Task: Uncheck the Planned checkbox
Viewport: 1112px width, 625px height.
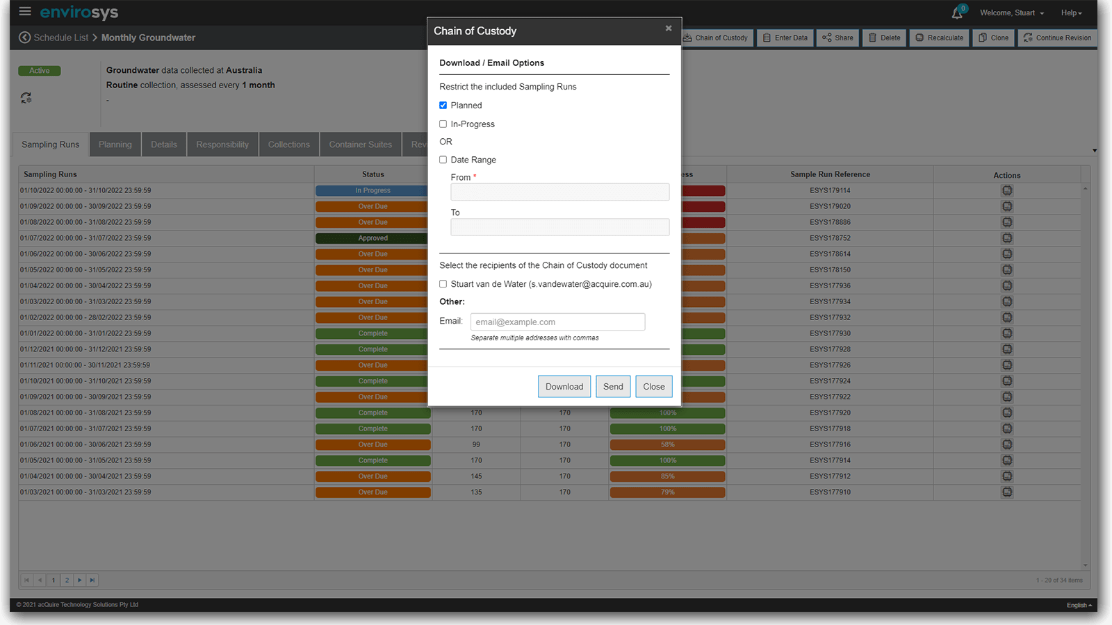Action: (x=443, y=106)
